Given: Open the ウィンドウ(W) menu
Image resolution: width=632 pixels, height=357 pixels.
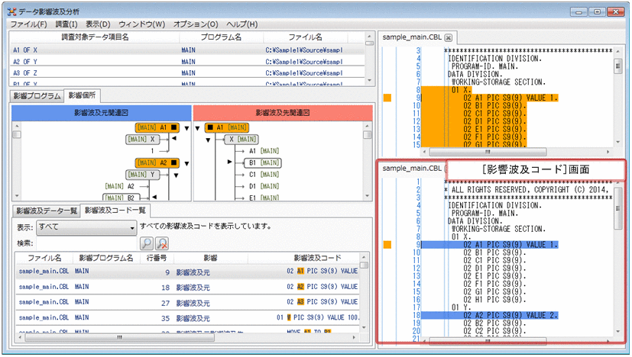Looking at the screenshot, I should click(142, 24).
